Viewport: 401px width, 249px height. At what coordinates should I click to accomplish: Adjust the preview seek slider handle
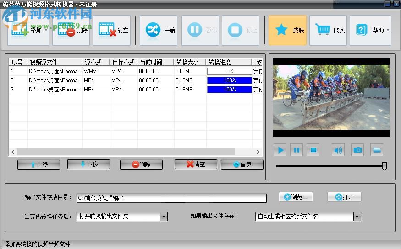click(384, 166)
